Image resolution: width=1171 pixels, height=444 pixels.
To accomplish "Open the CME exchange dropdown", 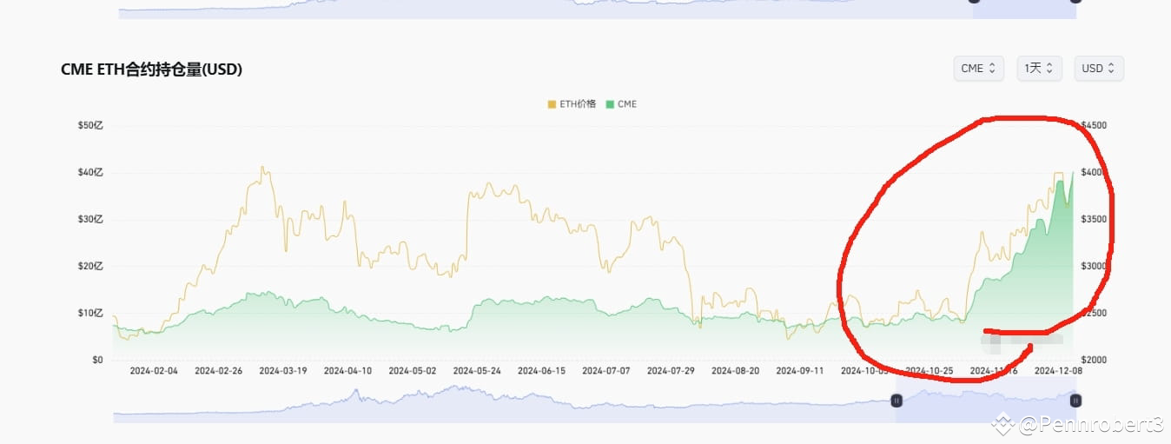I will (978, 68).
